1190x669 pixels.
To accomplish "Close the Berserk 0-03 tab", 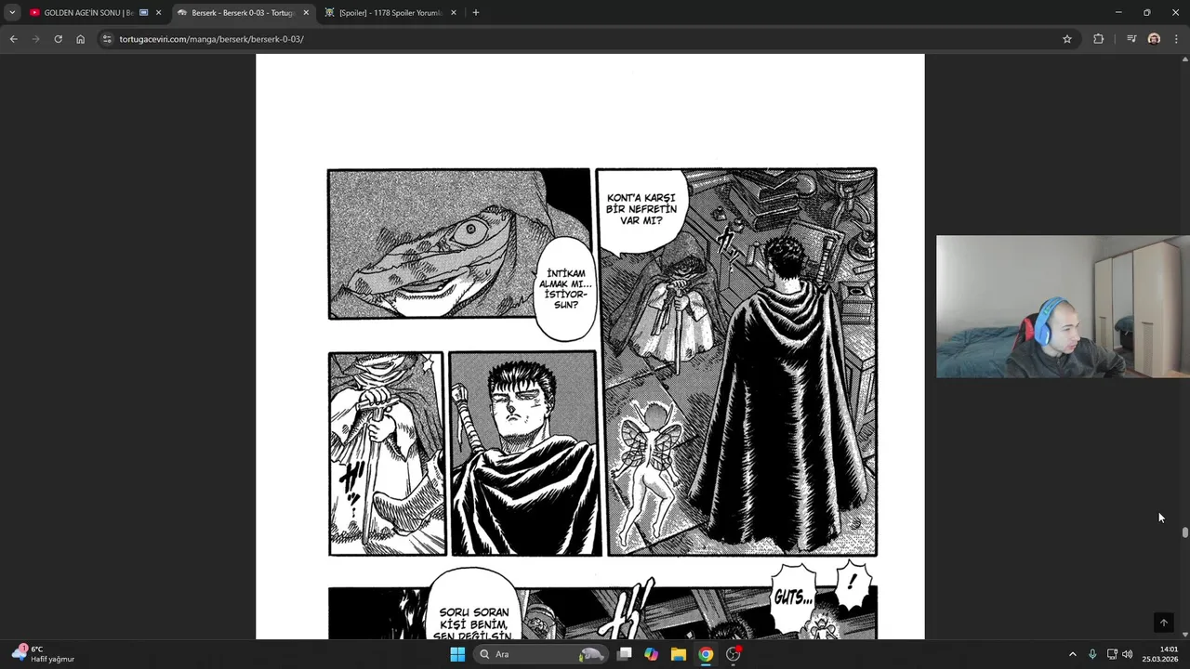I will click(x=306, y=12).
